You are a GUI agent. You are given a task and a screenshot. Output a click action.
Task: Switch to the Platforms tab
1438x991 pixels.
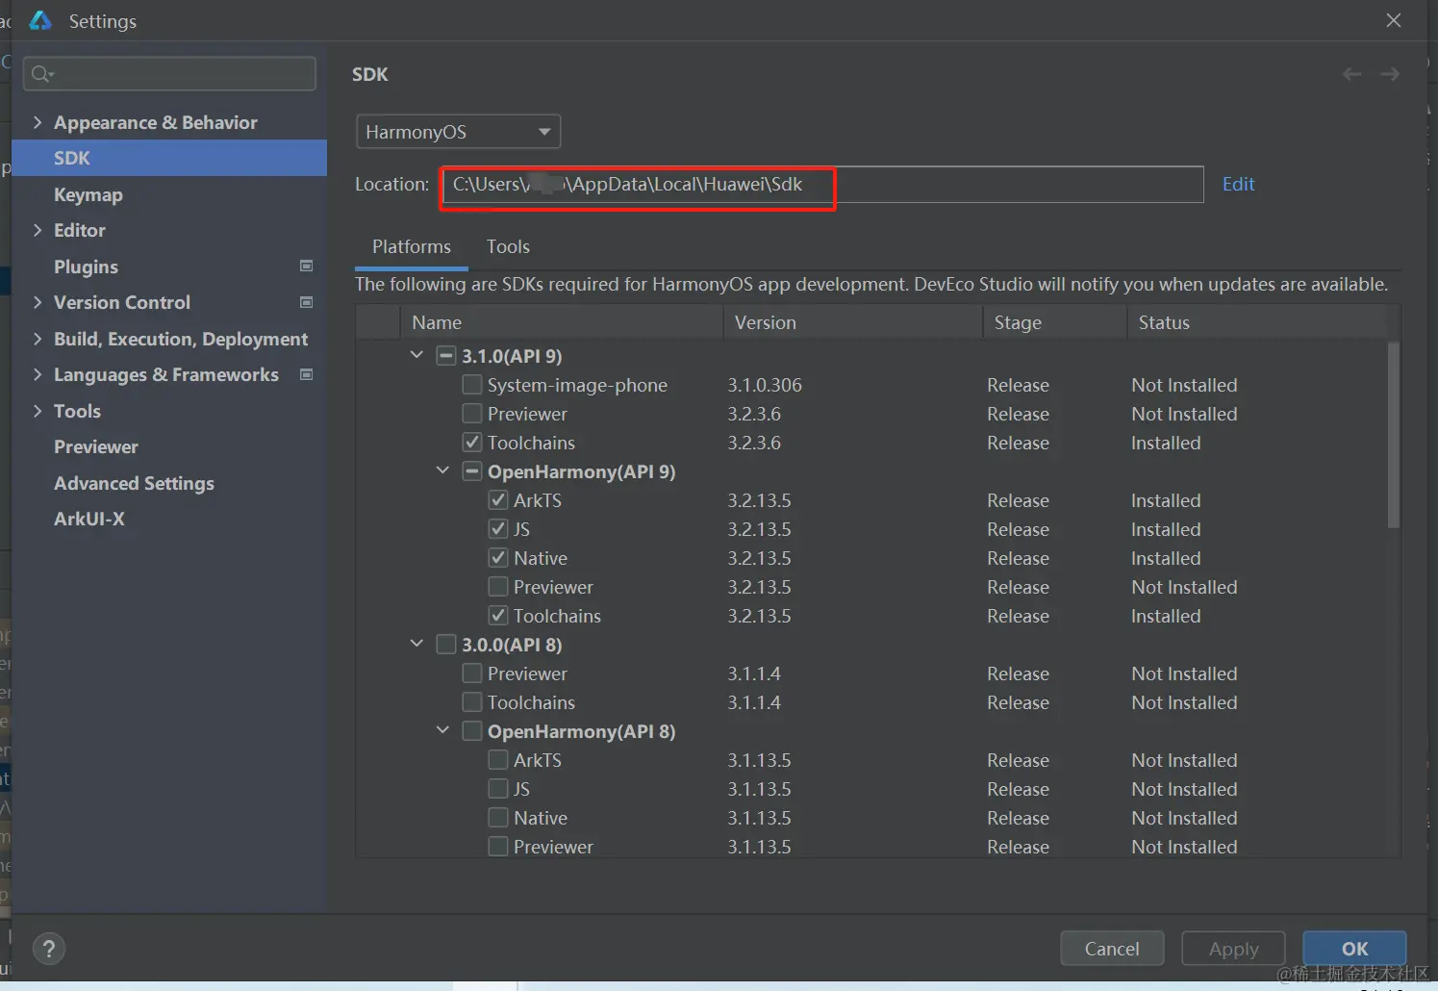[x=412, y=247]
